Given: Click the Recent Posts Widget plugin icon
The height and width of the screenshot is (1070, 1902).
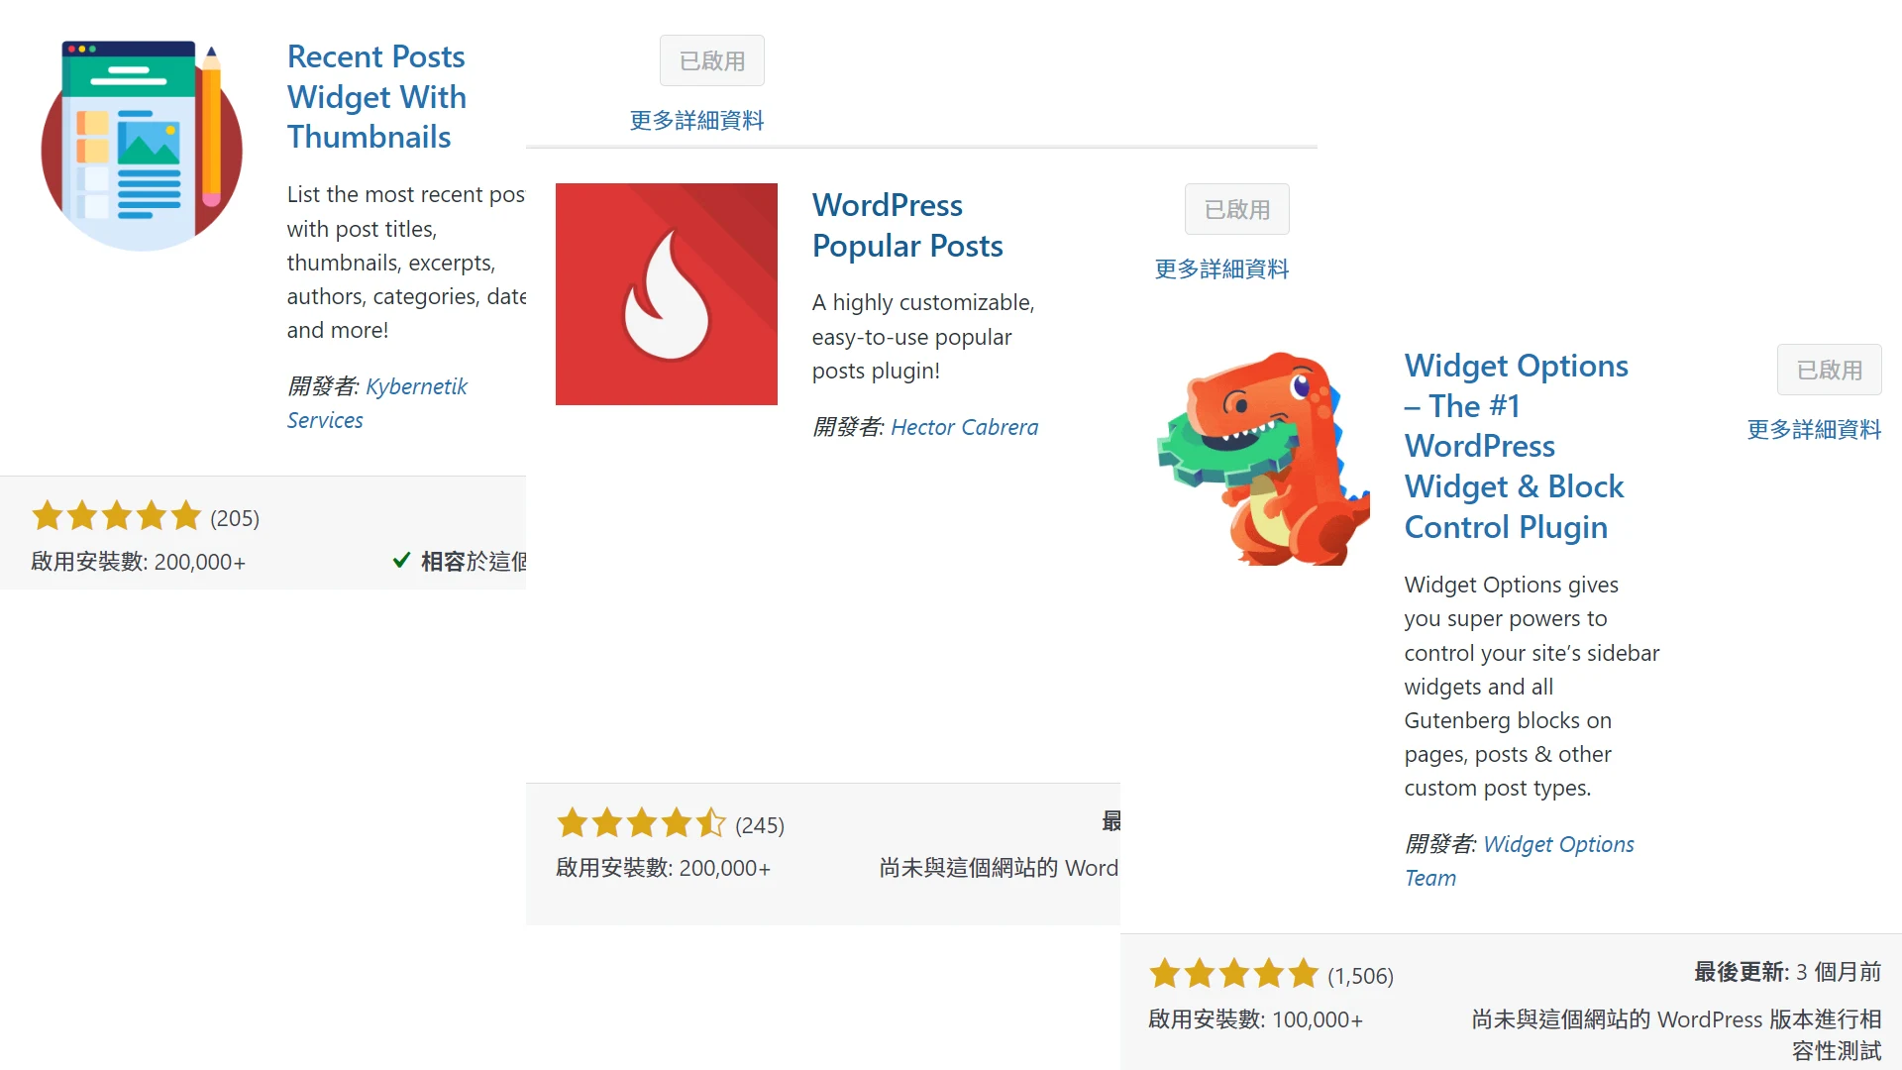Looking at the screenshot, I should (x=142, y=146).
